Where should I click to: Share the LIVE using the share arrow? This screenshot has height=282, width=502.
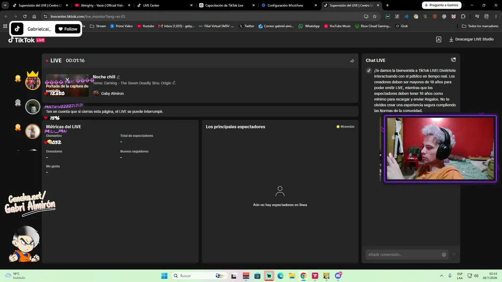[352, 61]
